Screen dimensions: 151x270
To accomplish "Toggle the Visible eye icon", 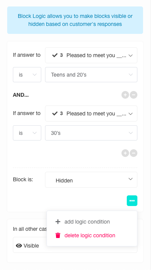I will (19, 246).
